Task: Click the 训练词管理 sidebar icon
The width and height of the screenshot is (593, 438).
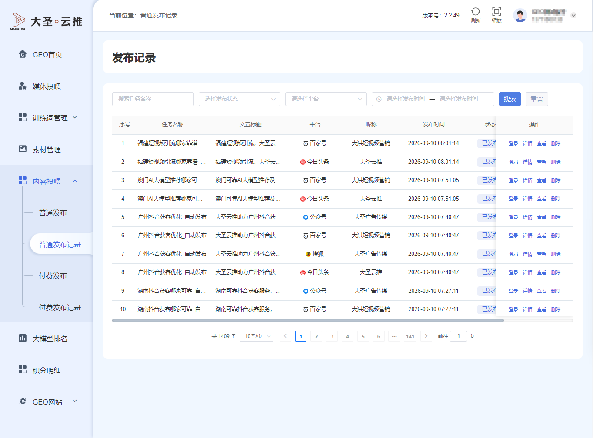Action: click(23, 117)
